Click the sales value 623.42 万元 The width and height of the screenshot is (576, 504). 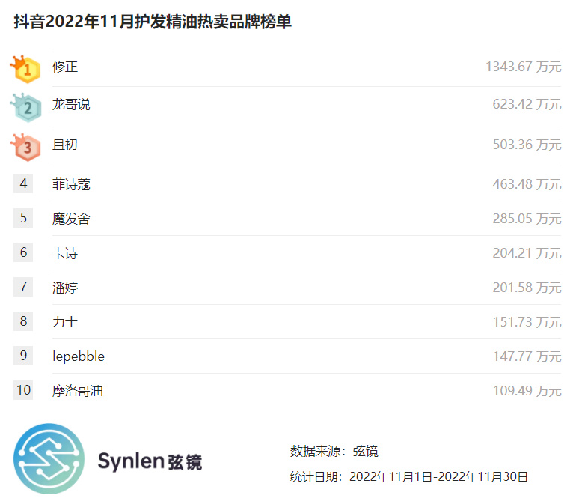point(527,105)
